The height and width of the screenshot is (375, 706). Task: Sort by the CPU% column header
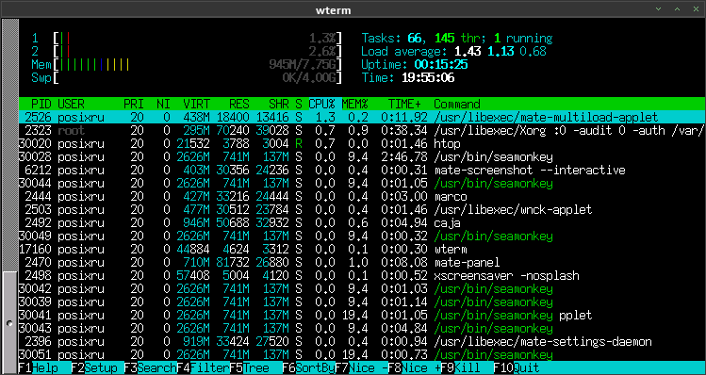[321, 104]
